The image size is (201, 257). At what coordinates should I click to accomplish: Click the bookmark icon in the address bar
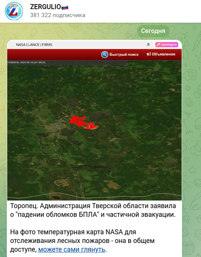pos(148,45)
